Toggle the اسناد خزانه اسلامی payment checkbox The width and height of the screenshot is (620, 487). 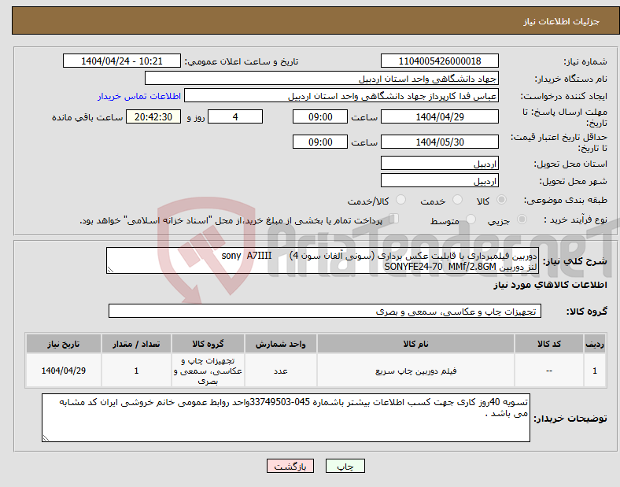point(394,219)
